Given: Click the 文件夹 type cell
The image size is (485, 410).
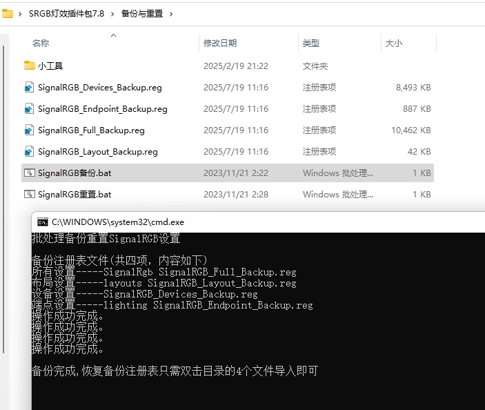Looking at the screenshot, I should click(x=315, y=66).
